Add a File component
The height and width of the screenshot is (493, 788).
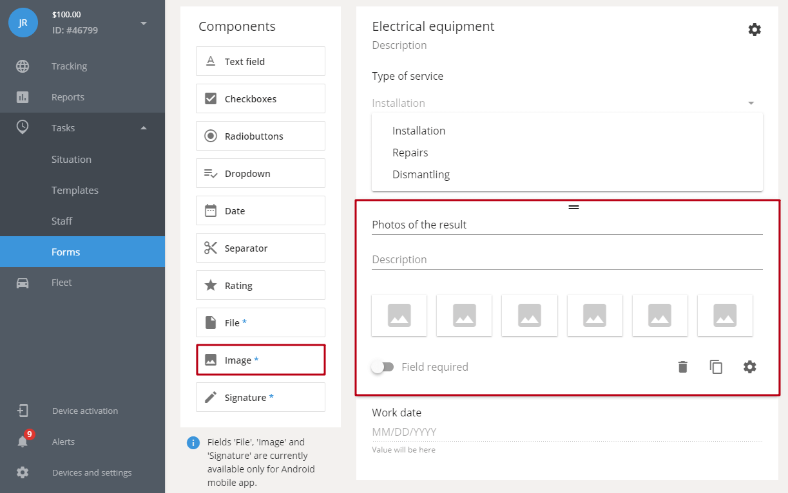[260, 322]
